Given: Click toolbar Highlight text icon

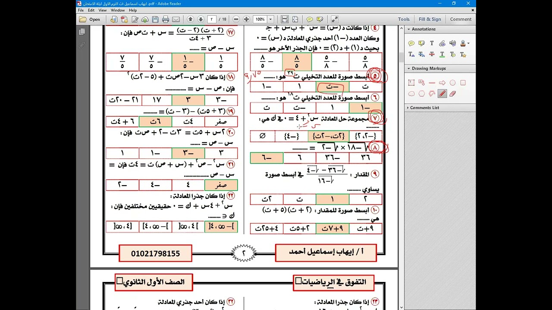Looking at the screenshot, I should point(320,19).
